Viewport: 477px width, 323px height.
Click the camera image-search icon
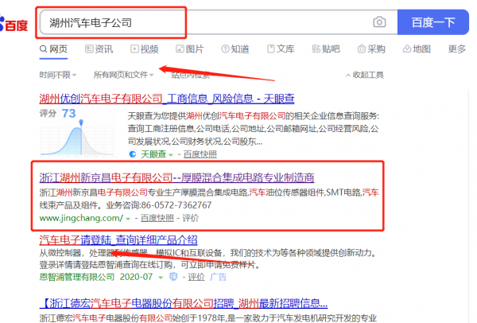click(x=380, y=21)
